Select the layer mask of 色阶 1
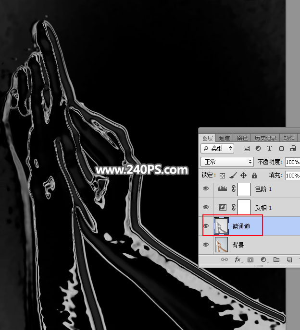 [244, 189]
